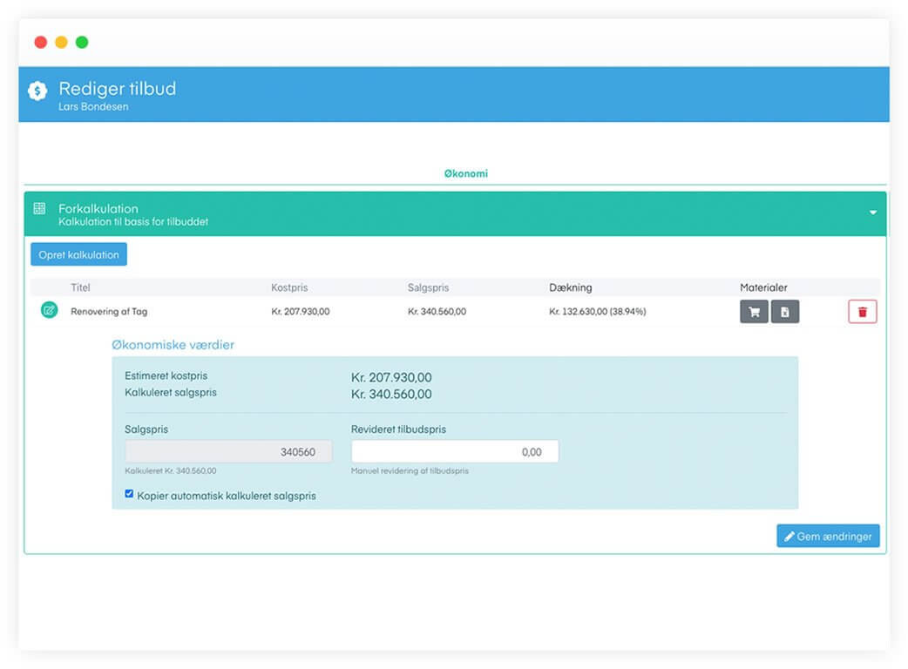Select the Økonomi tab
Screen dimensions: 908x669
coord(465,173)
